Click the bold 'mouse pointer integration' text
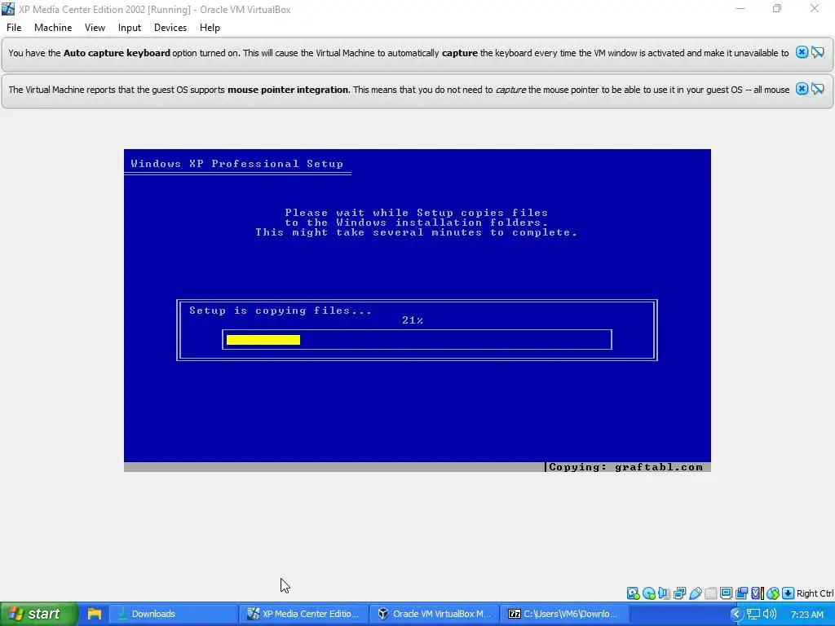Viewport: 835px width, 626px height. (289, 90)
